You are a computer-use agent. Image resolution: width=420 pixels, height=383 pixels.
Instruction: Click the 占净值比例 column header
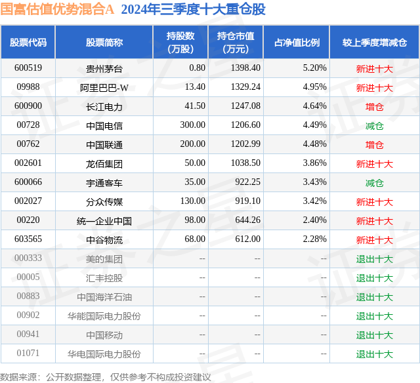tap(297, 42)
